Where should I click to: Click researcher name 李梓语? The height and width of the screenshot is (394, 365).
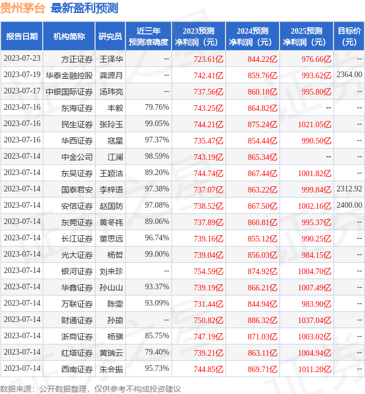[x=111, y=190]
